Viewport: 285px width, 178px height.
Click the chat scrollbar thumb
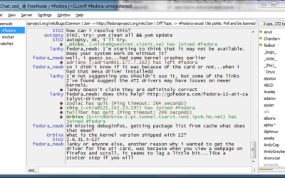(x=253, y=150)
